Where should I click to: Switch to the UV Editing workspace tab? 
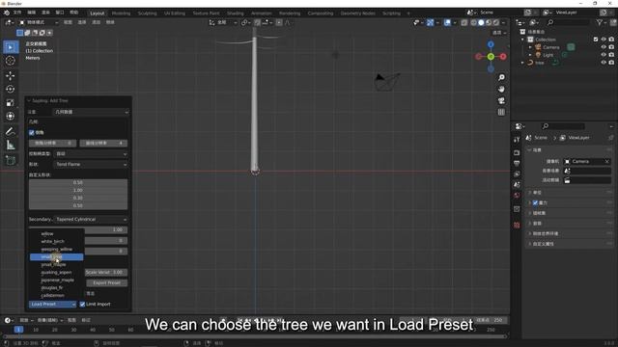(175, 13)
